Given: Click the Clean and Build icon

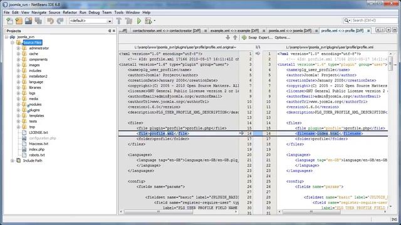Looking at the screenshot, I should 128,21.
